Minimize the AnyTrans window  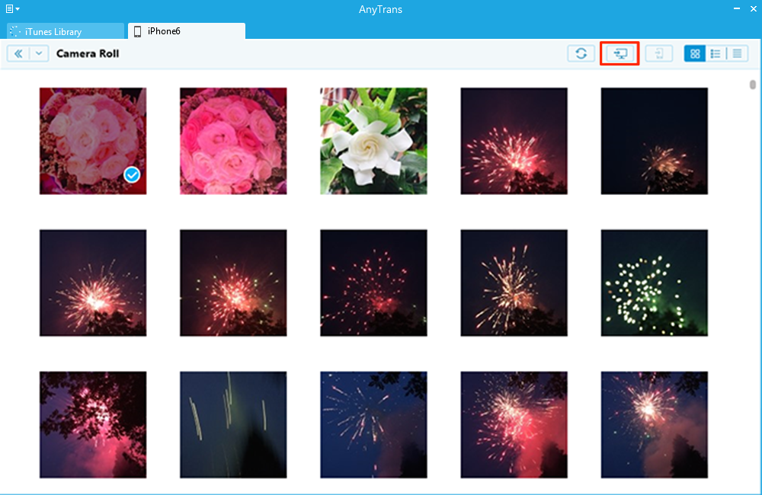pyautogui.click(x=737, y=8)
